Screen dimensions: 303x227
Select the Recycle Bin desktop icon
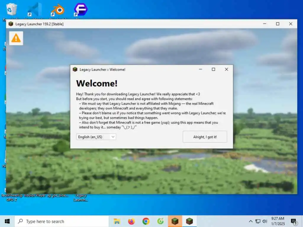(x=11, y=10)
